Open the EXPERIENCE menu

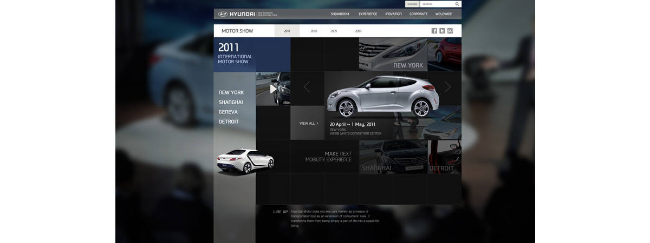coord(368,14)
